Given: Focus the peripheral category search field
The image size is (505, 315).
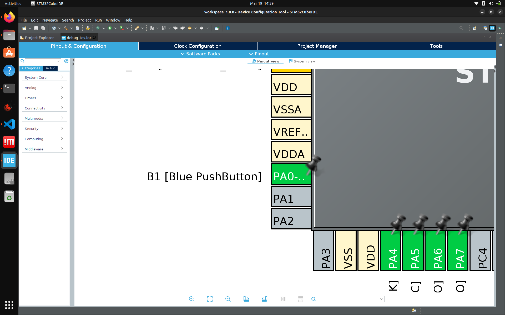Looking at the screenshot, I should pos(43,61).
